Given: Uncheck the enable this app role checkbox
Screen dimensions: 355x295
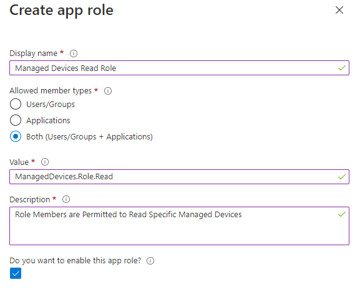Looking at the screenshot, I should [x=16, y=273].
